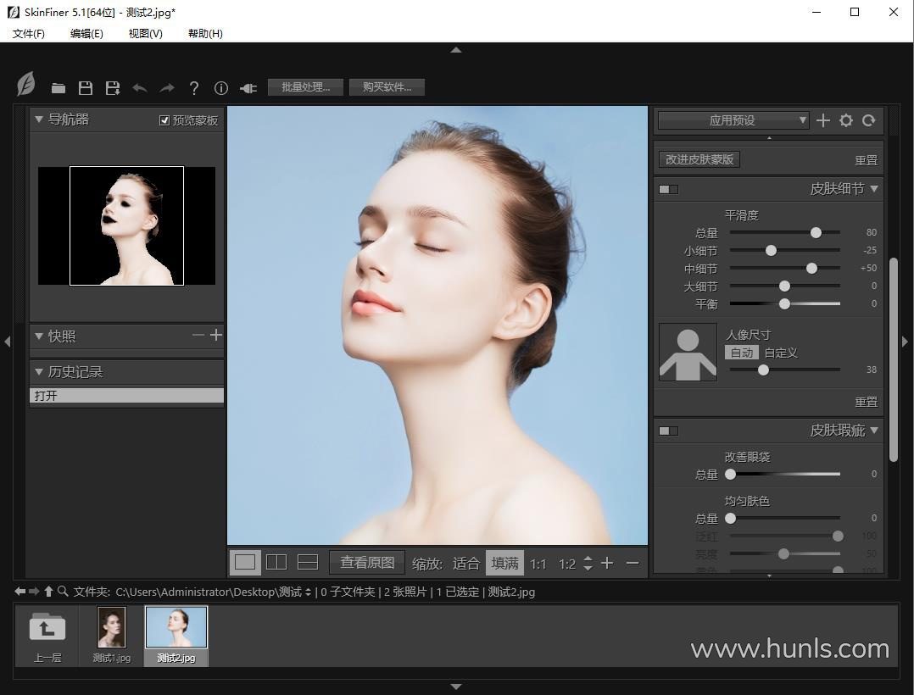Click the plug-in connector icon

(248, 88)
